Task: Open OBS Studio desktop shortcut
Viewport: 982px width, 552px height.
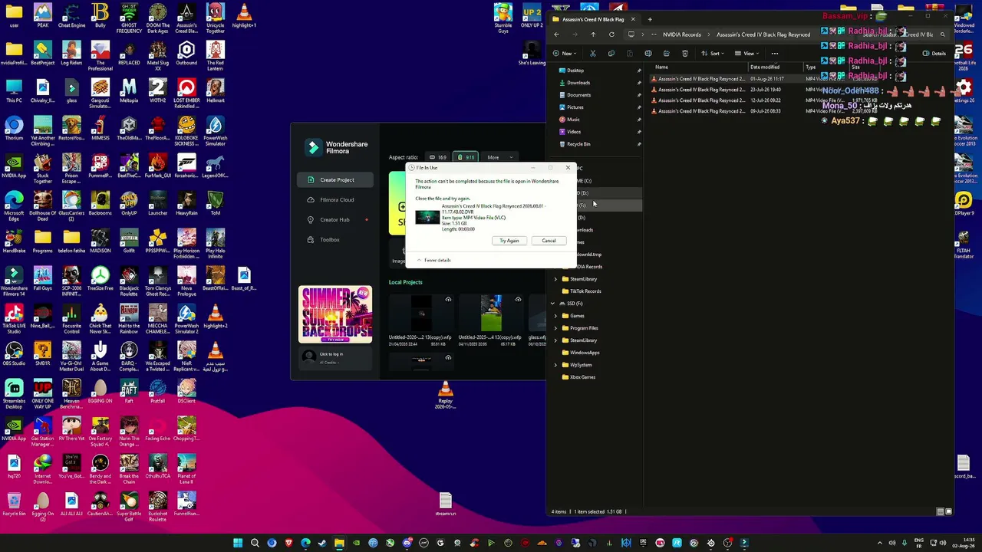Action: tap(14, 354)
